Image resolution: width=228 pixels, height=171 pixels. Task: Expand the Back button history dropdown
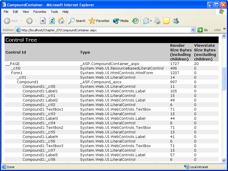click(21, 21)
